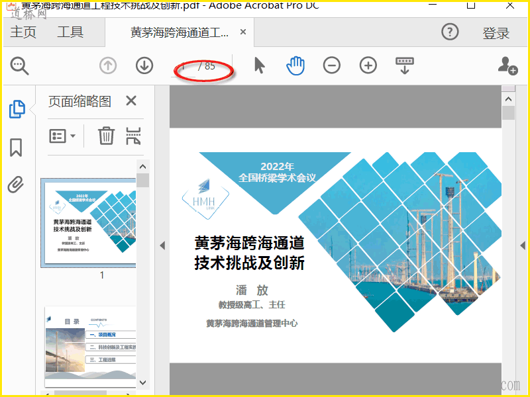Open the find text magnifier tool

click(x=20, y=66)
